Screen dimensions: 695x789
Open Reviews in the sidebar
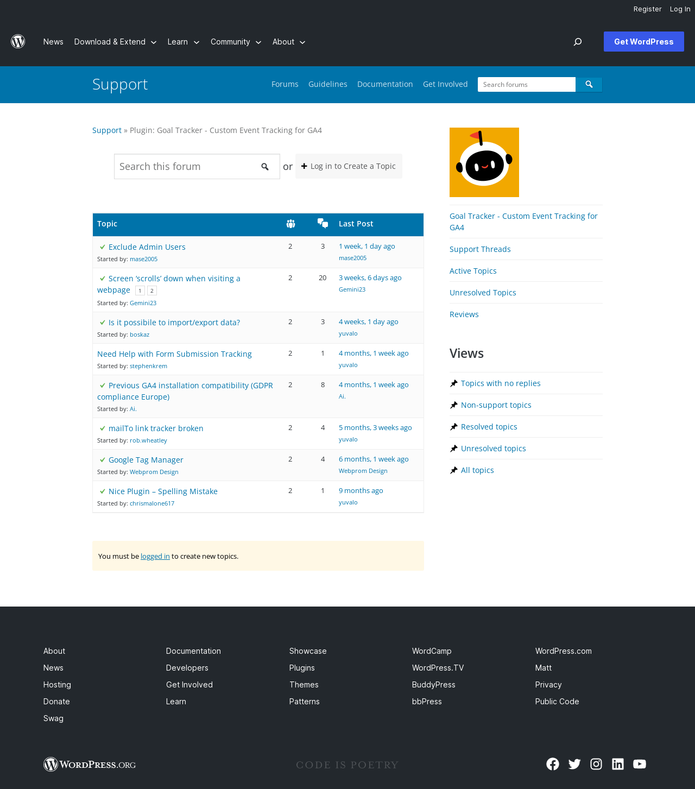coord(464,314)
